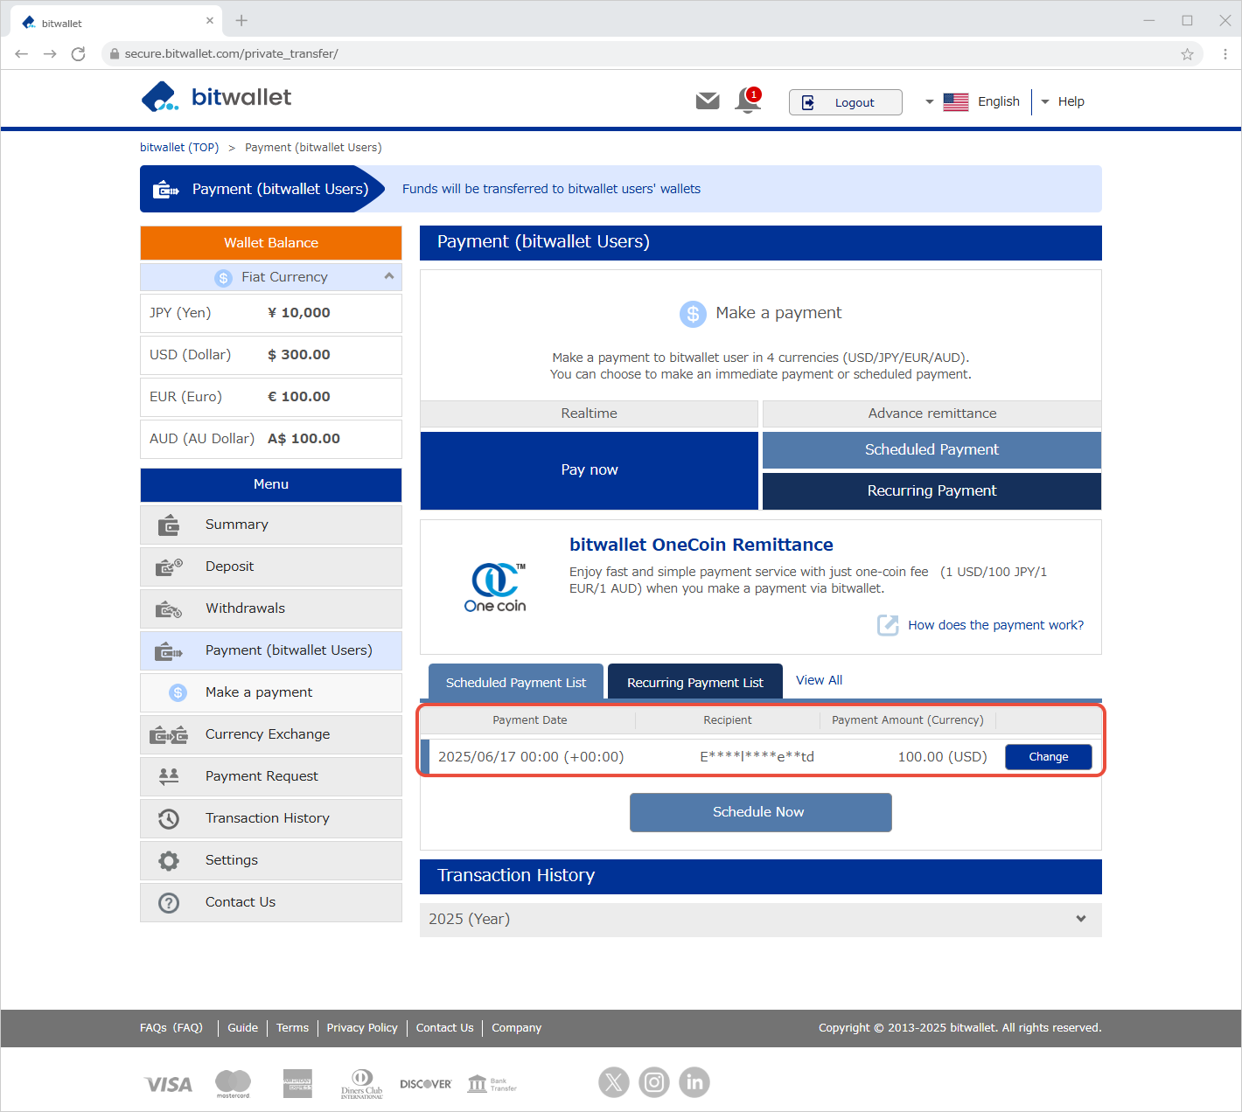Click Change on the 100.00 USD payment
This screenshot has height=1112, width=1242.
coord(1049,757)
